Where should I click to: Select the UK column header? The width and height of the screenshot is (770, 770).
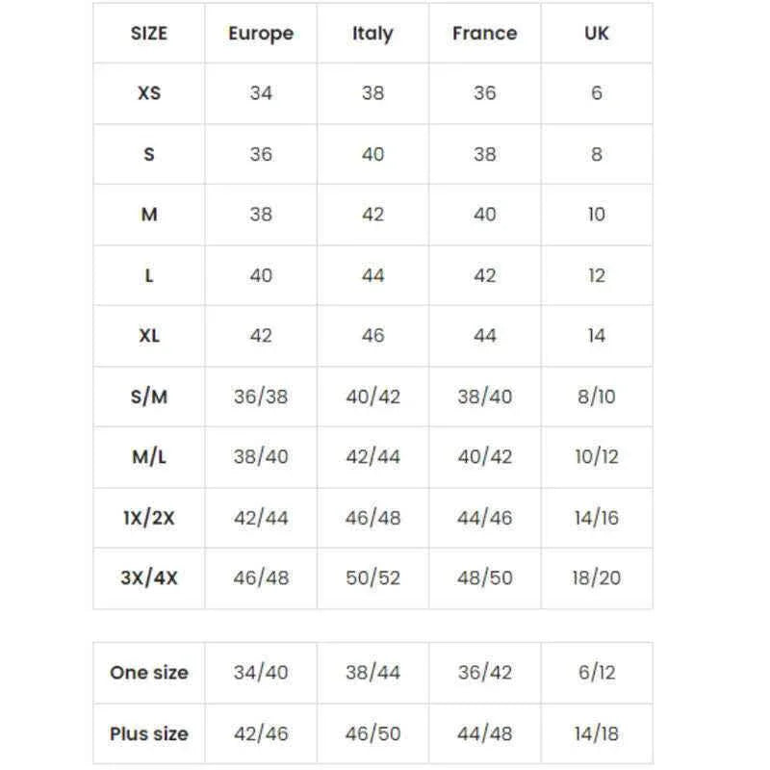(x=597, y=34)
